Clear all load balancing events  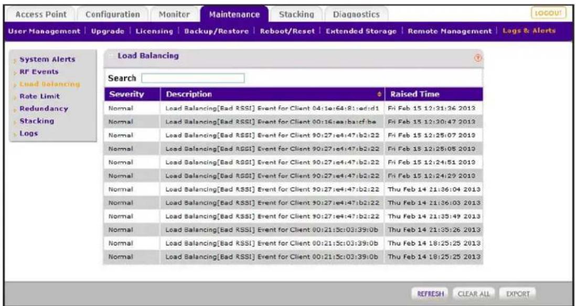pyautogui.click(x=474, y=294)
